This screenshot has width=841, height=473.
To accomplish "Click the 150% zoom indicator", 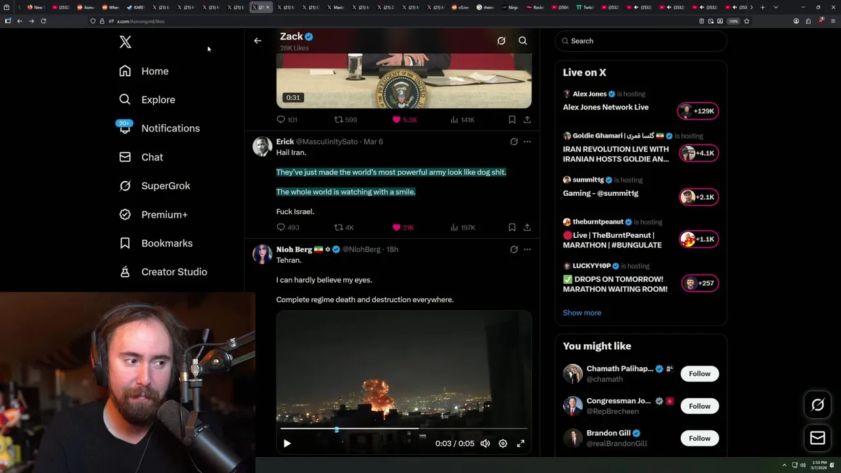I will coord(733,21).
